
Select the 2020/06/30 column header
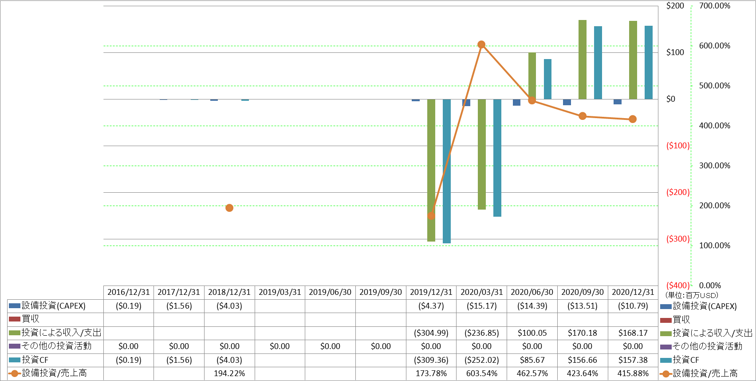tap(532, 292)
